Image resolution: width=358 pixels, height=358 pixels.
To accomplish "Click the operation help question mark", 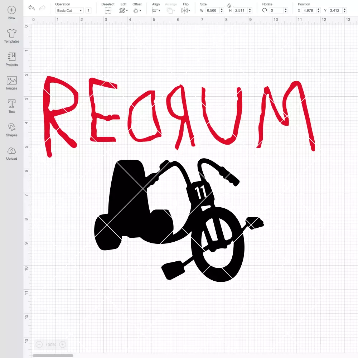I will point(88,10).
